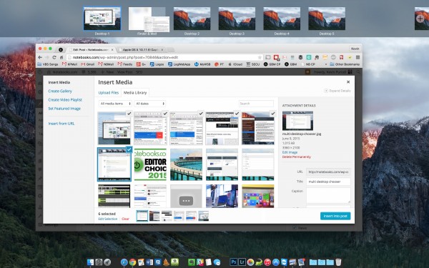
Task: Deselect the blue-checked multi-desktop-chooser image
Action: [x=129, y=149]
